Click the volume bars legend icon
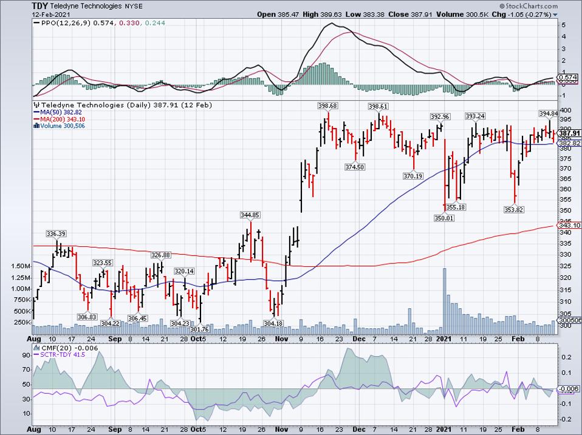This screenshot has height=435, width=582. coord(36,126)
